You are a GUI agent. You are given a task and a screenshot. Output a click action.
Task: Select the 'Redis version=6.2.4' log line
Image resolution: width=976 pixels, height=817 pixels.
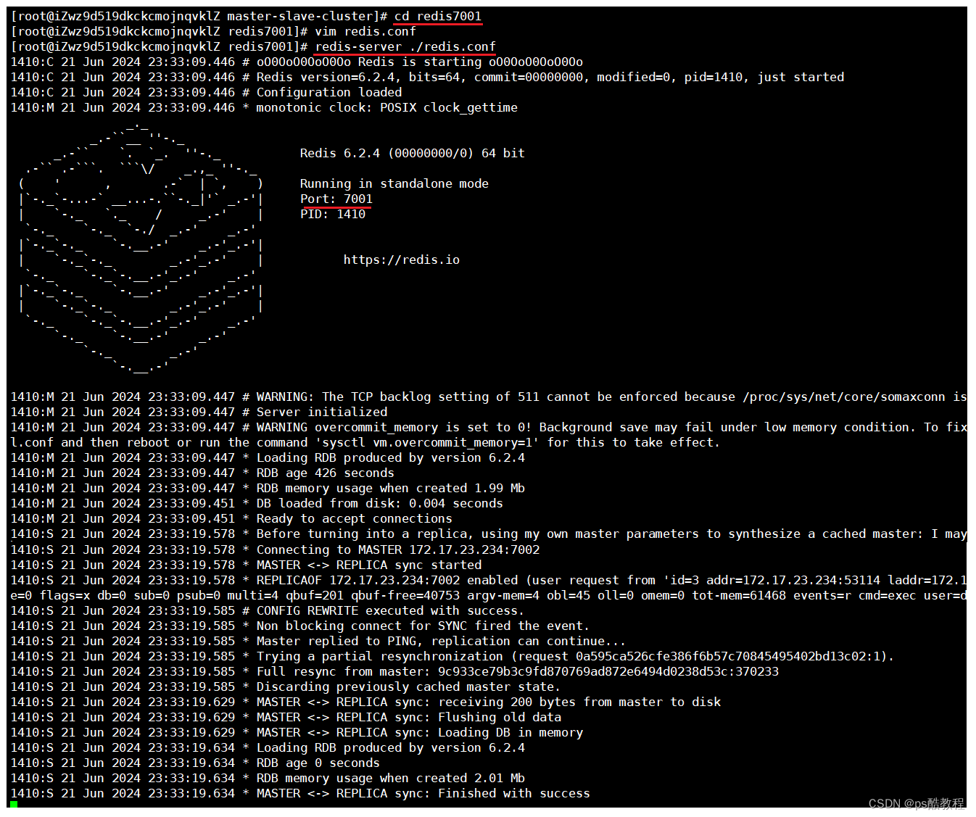[x=427, y=77]
